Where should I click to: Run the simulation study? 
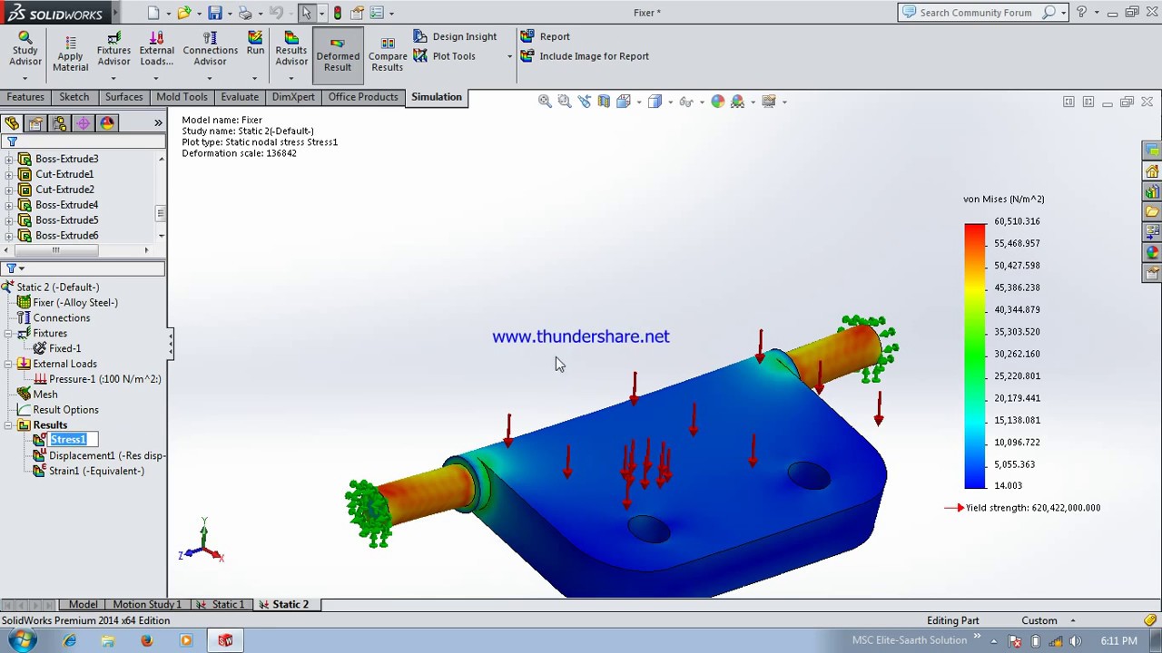pos(255,44)
